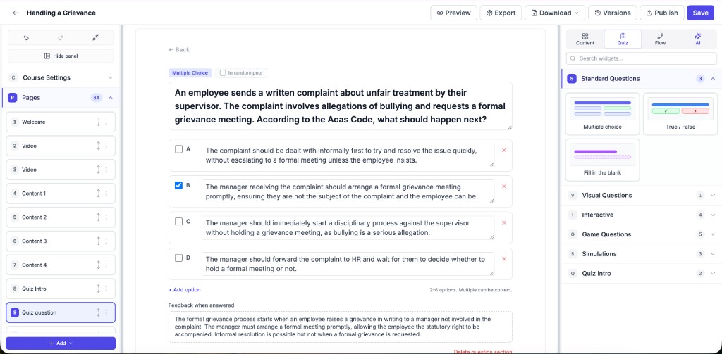Image resolution: width=722 pixels, height=354 pixels.
Task: Add the Fill in the blank widget
Action: [x=602, y=160]
